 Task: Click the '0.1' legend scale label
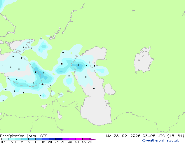[3, 142]
